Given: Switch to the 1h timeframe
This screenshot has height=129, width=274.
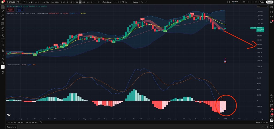Looking at the screenshot, I should click(61, 2).
